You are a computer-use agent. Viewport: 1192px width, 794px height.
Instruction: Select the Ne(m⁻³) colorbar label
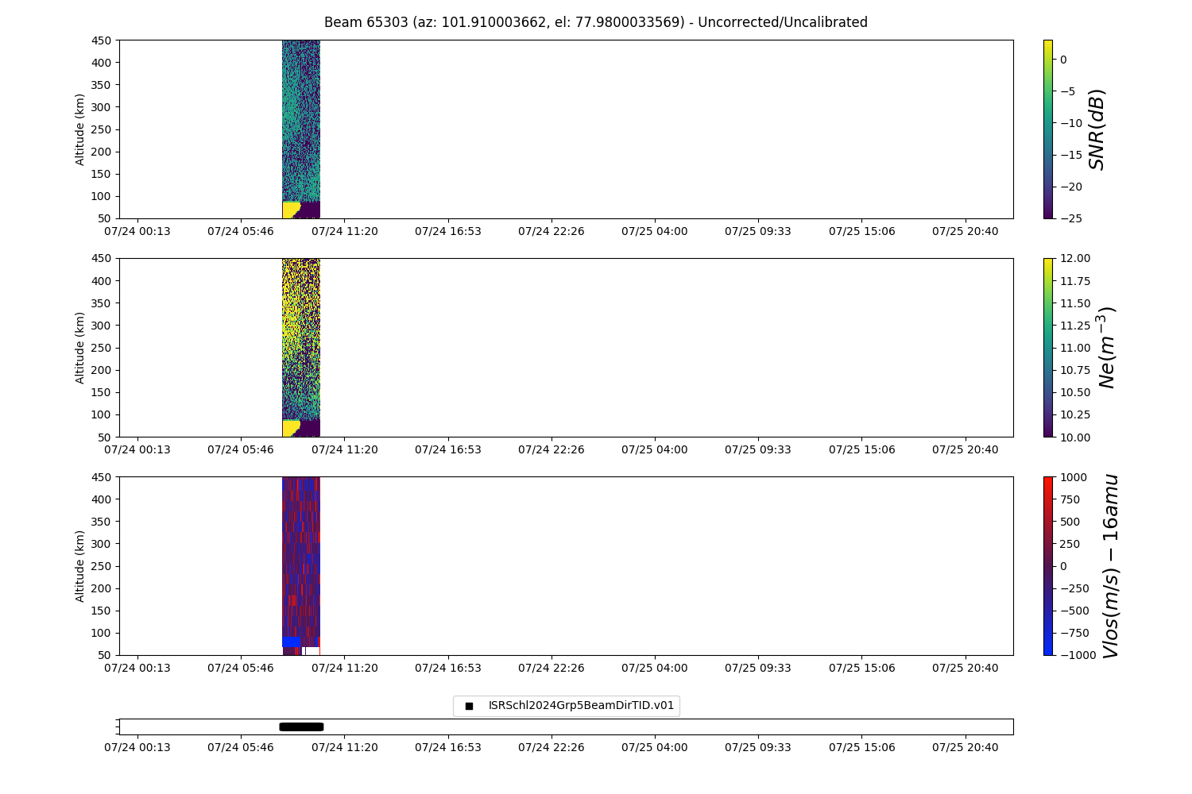click(x=1106, y=348)
